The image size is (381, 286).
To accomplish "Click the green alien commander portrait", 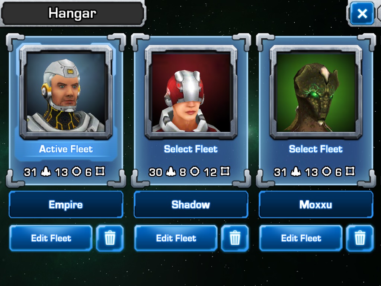I will pos(316,92).
